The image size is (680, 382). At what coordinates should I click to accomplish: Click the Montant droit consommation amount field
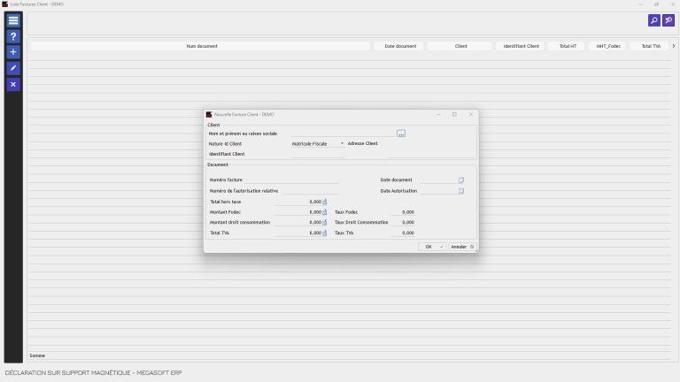point(297,223)
